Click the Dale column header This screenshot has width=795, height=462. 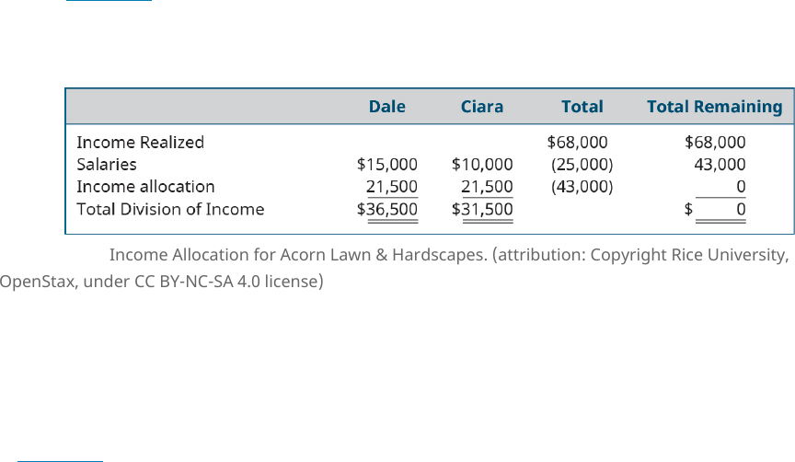point(386,107)
